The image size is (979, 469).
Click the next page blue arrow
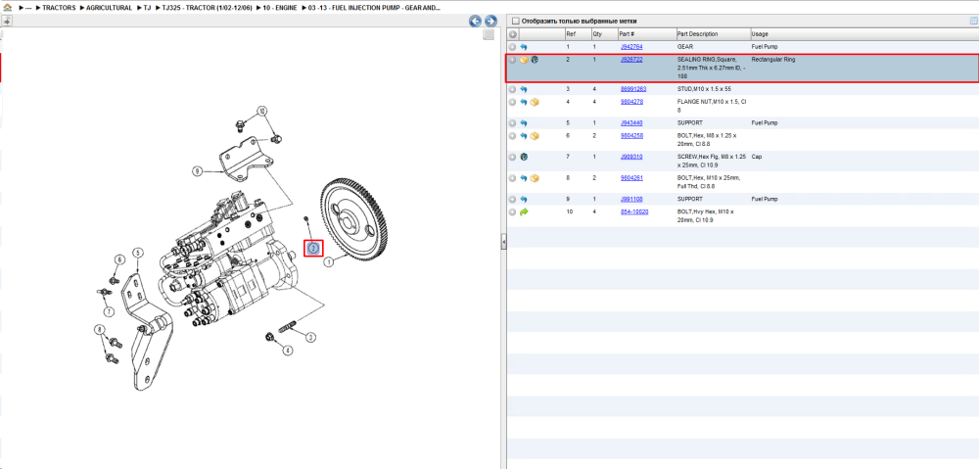(x=490, y=22)
